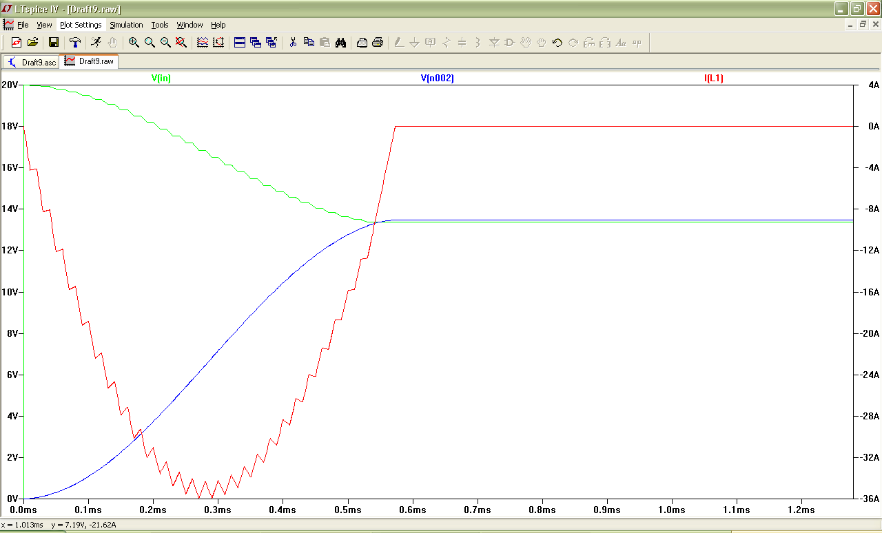Click the V(in) trace label
This screenshot has width=882, height=533.
[x=161, y=79]
